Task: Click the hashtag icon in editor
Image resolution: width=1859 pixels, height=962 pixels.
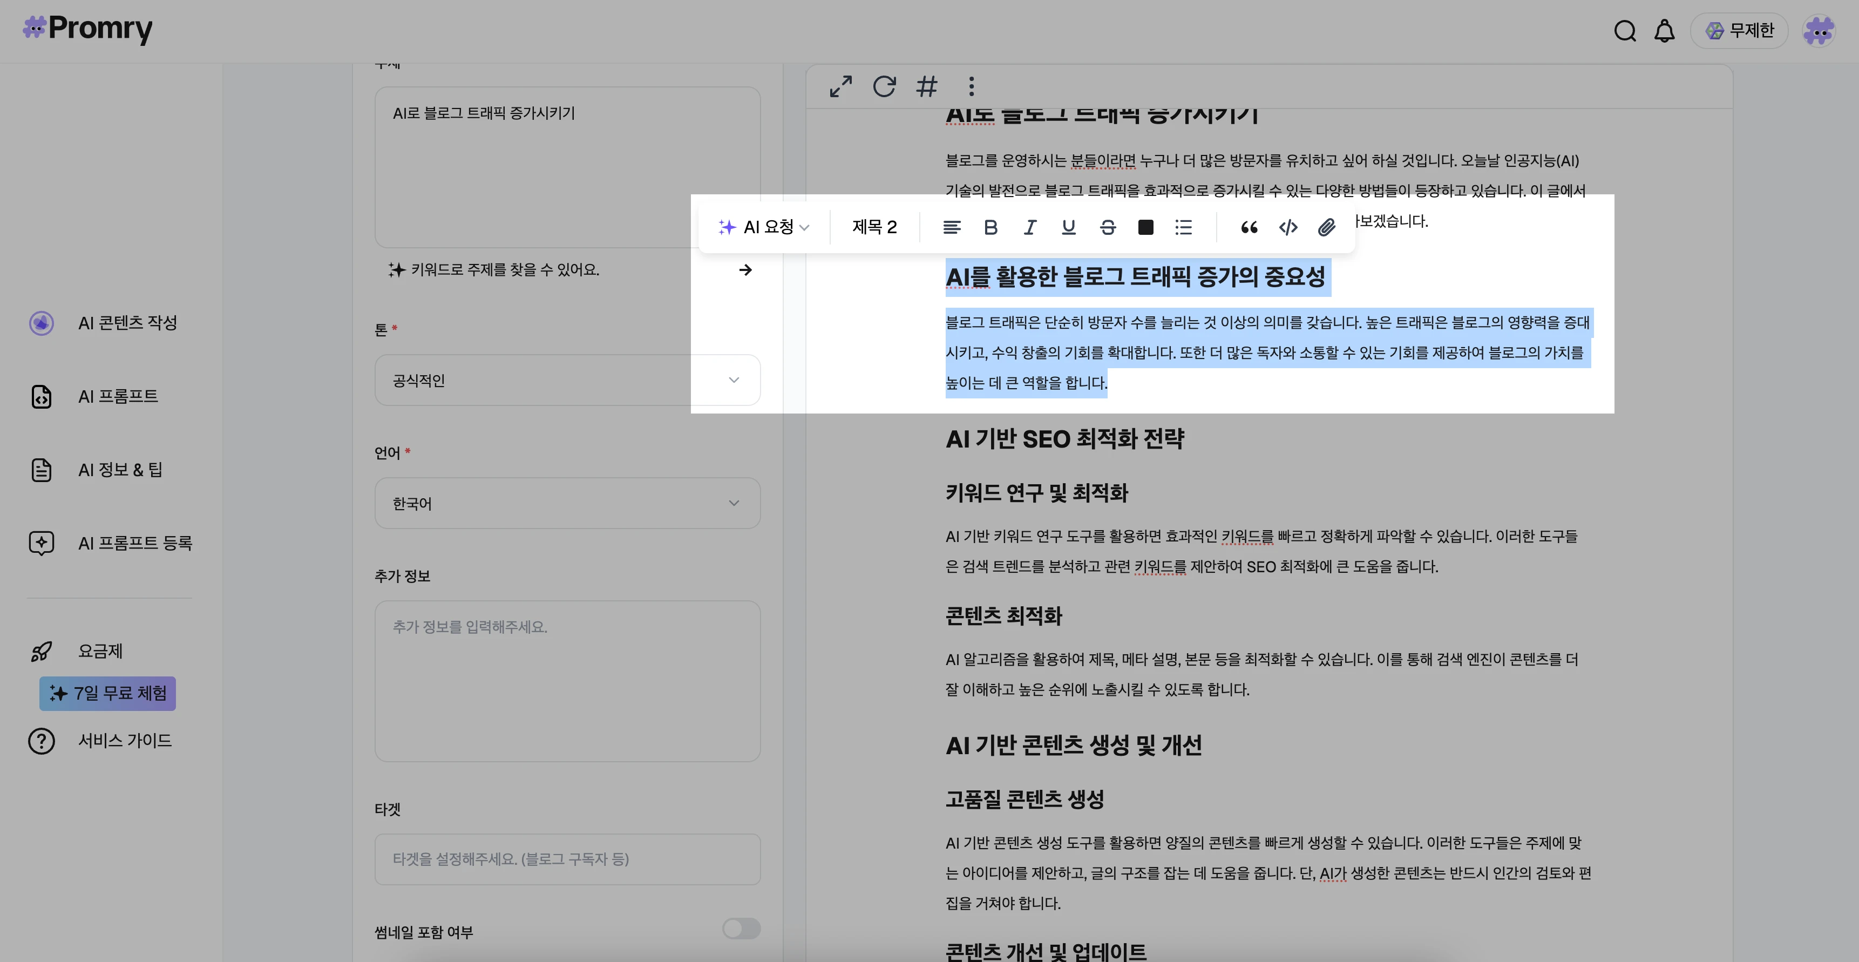Action: (927, 86)
